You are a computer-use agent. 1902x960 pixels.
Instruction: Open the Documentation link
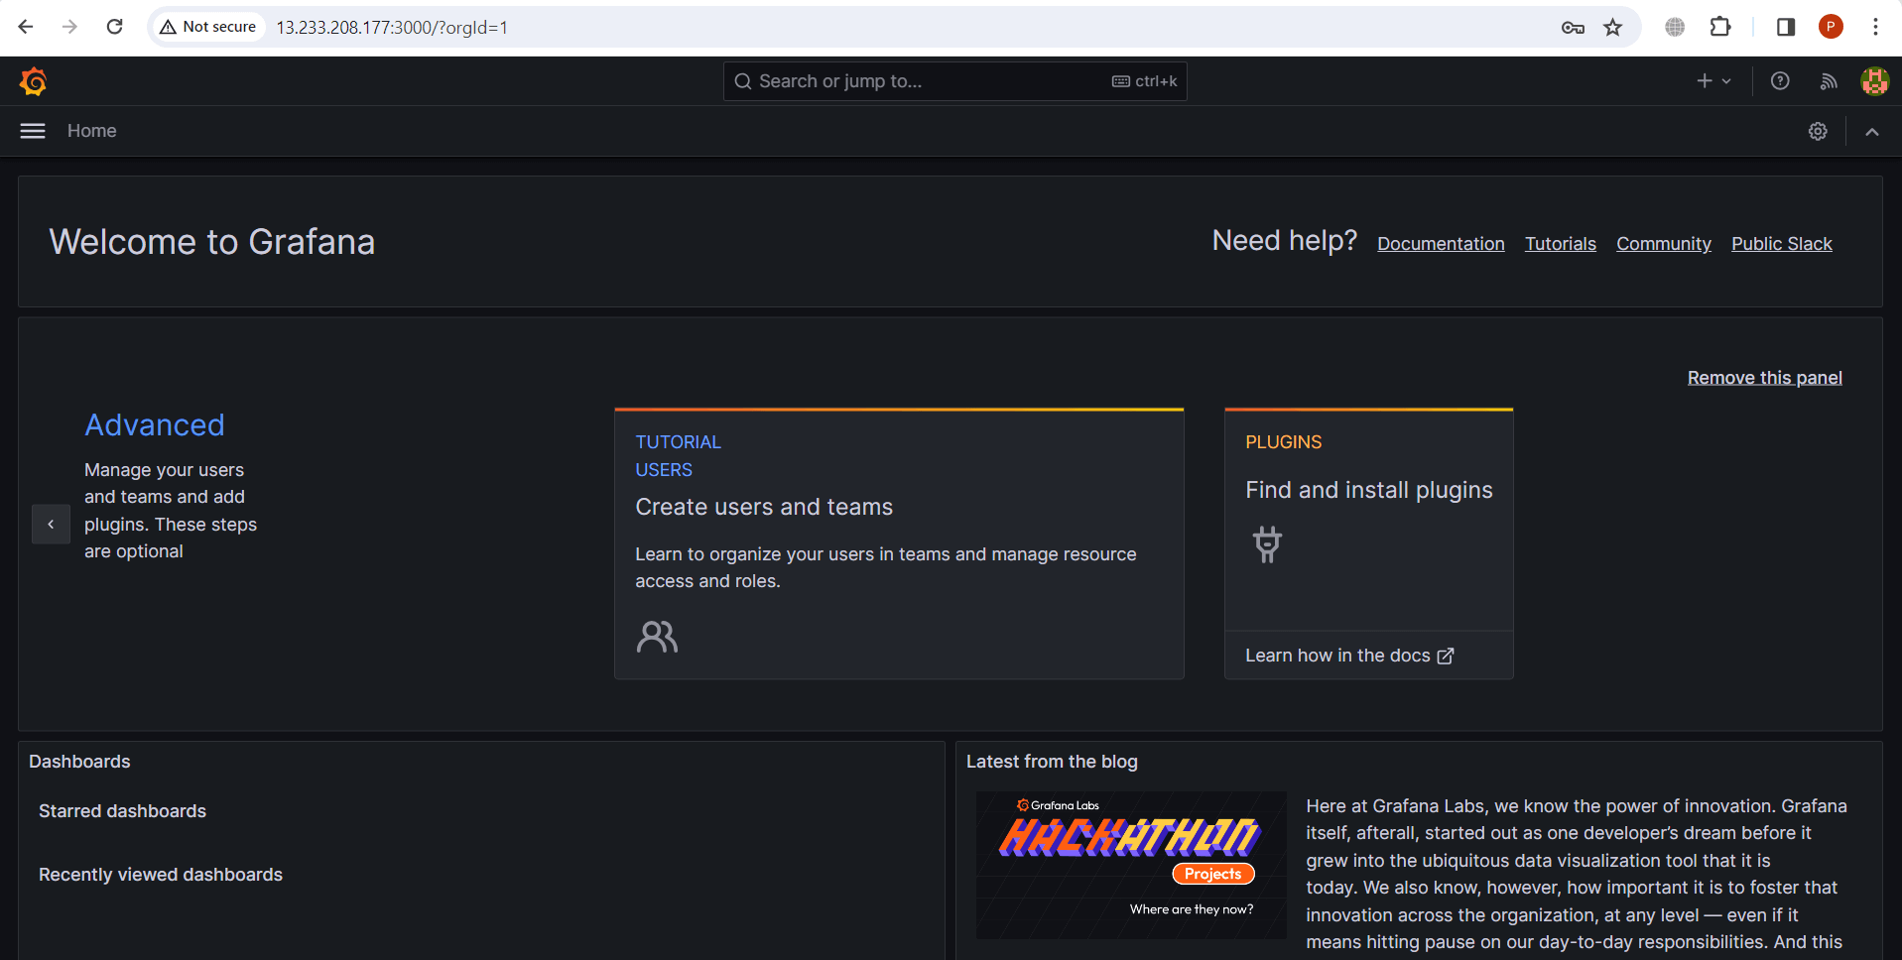coord(1441,244)
